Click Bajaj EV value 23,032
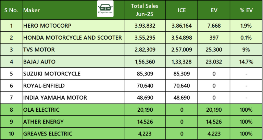 pyautogui.click(x=214, y=62)
